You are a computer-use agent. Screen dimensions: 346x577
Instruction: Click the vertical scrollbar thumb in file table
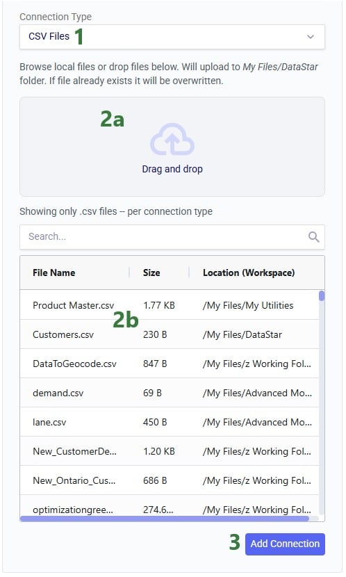point(322,296)
